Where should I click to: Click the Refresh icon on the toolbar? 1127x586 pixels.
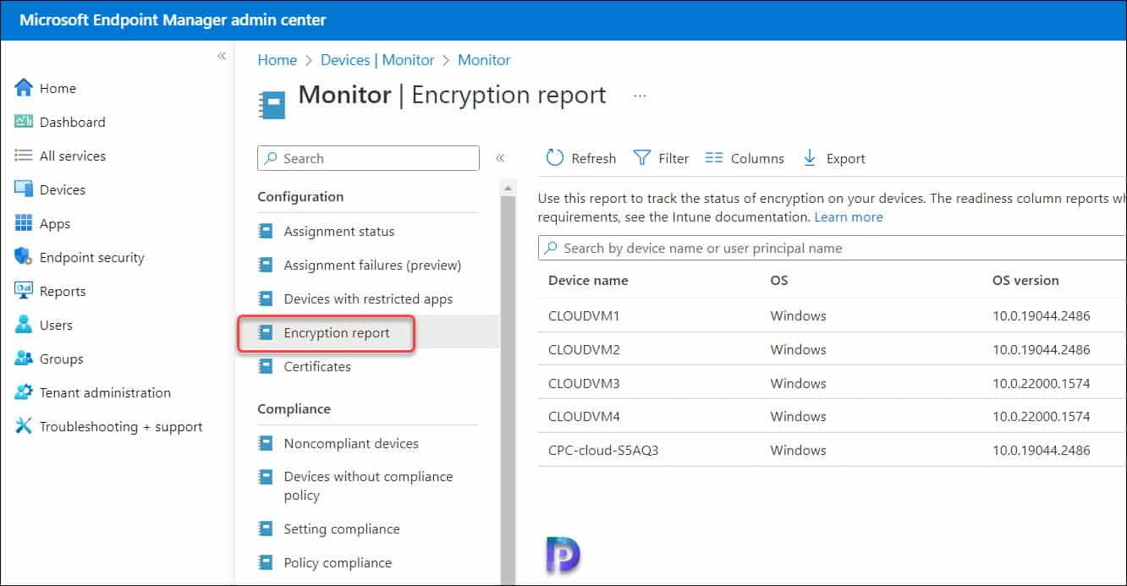point(554,158)
